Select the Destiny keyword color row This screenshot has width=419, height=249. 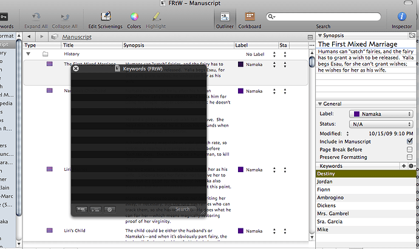(366, 174)
